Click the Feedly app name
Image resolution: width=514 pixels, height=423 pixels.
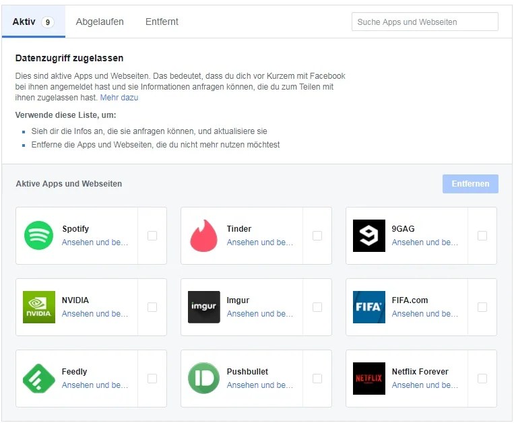(x=74, y=372)
